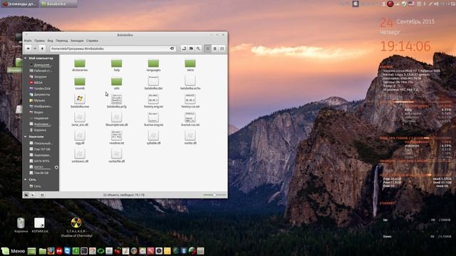
Task: Launch the calculator icon in the panel
Action: click(200, 251)
